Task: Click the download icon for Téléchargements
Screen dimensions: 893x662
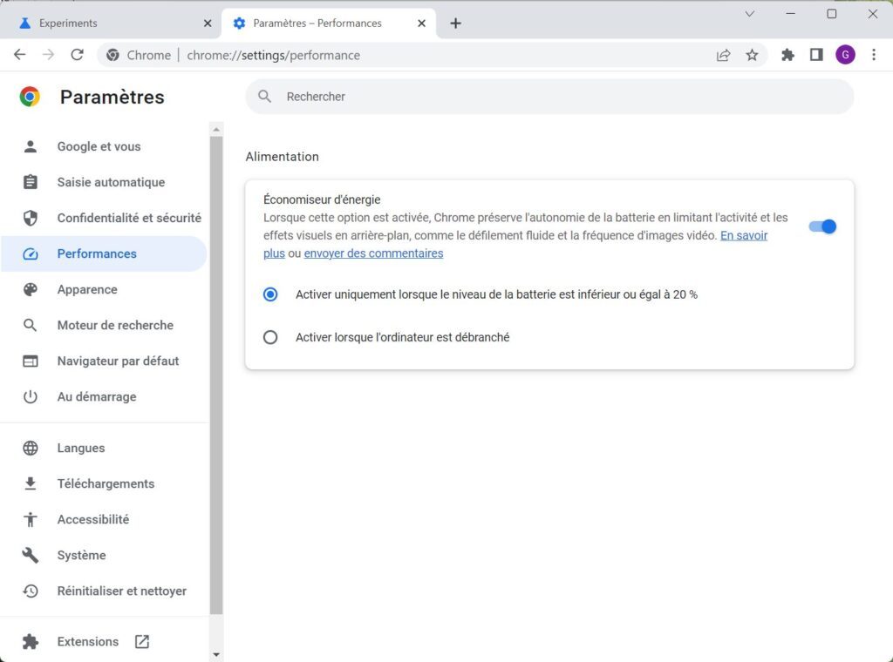Action: (x=31, y=484)
